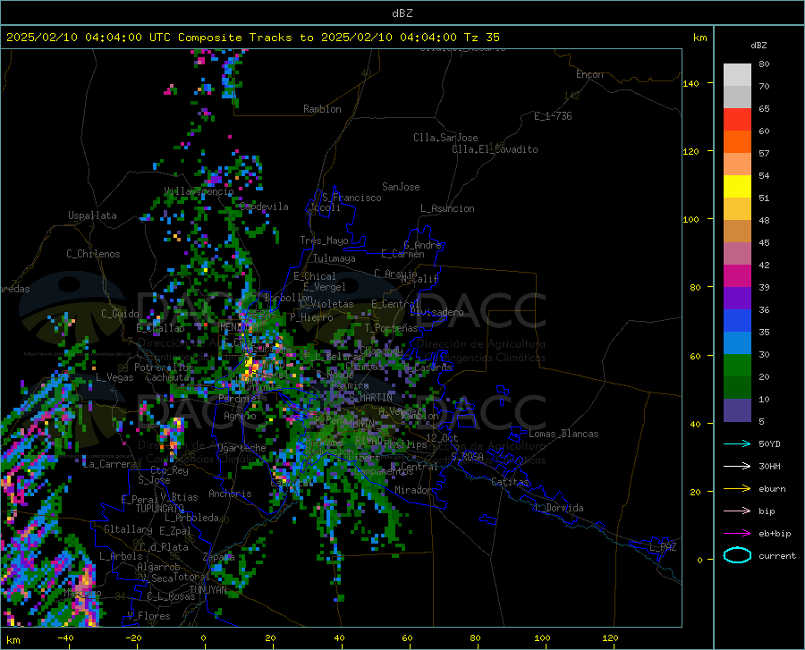Click the Uspallata place label
Image resolution: width=805 pixels, height=650 pixels.
point(92,215)
